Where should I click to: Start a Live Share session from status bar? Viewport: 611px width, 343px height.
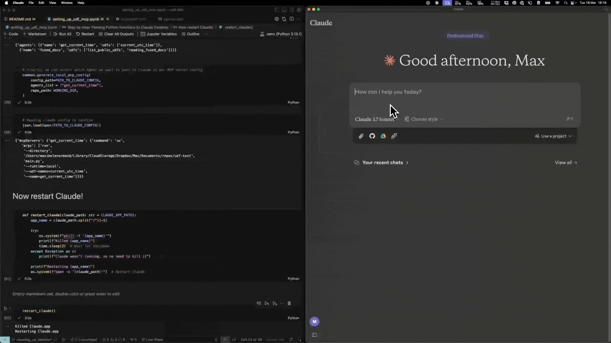(x=152, y=340)
